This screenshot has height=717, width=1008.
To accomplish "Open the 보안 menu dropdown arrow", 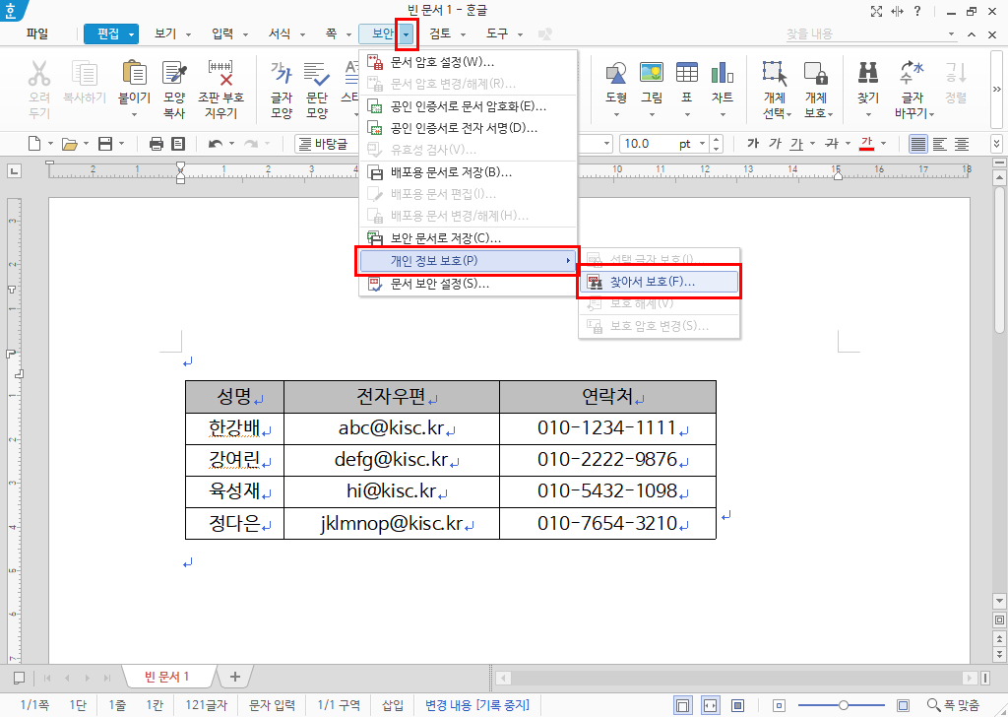I will (x=407, y=34).
